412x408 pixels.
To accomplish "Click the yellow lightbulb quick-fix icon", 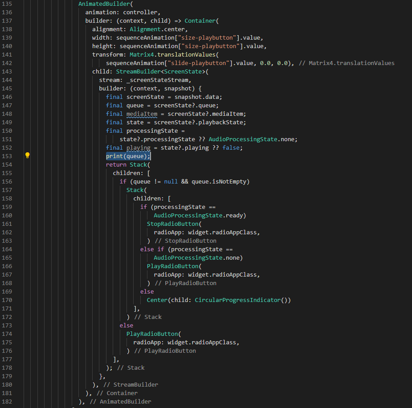I will [x=27, y=155].
